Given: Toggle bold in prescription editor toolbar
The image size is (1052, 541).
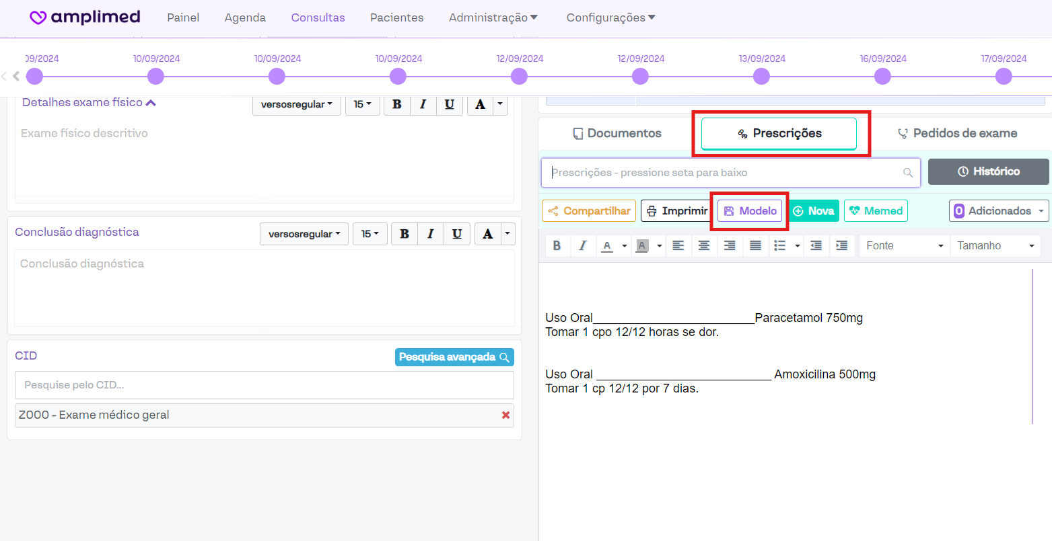Looking at the screenshot, I should click(x=557, y=246).
